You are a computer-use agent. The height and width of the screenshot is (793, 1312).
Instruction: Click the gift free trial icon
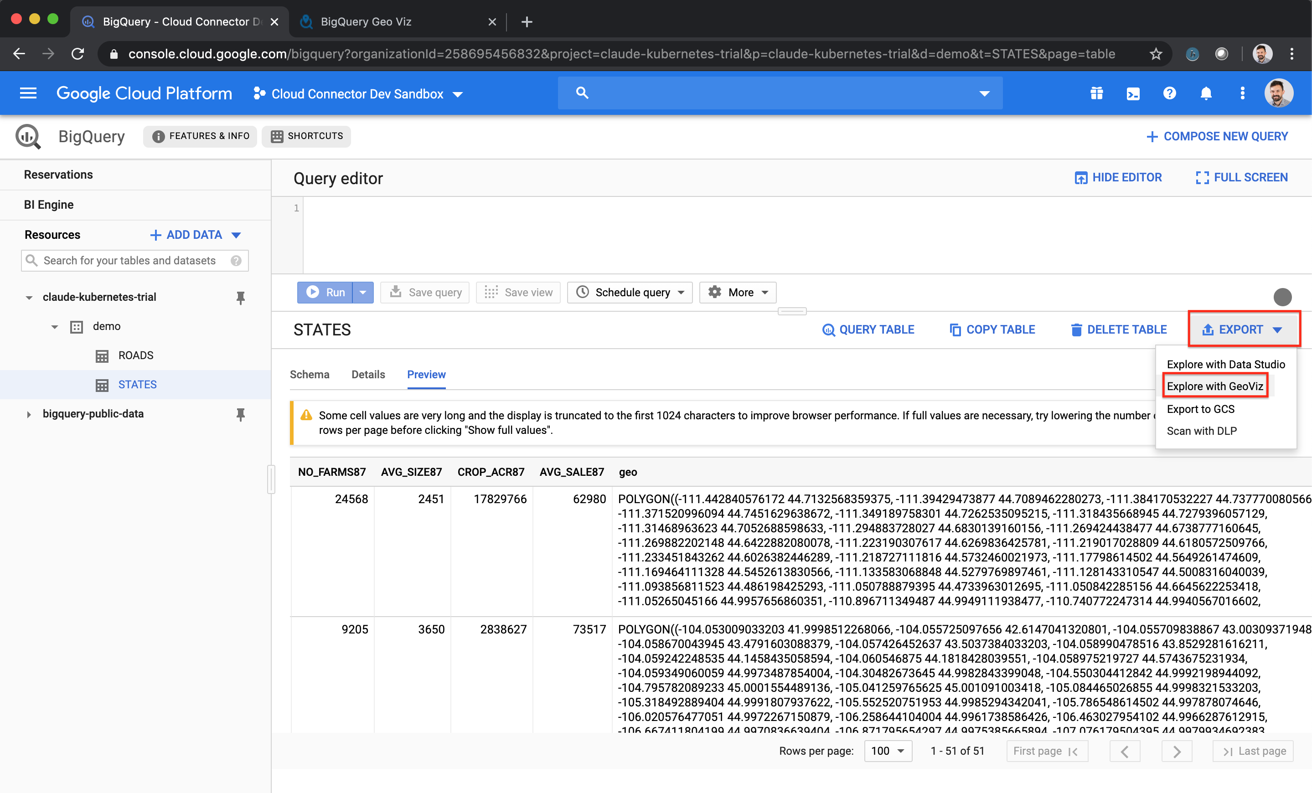tap(1096, 93)
